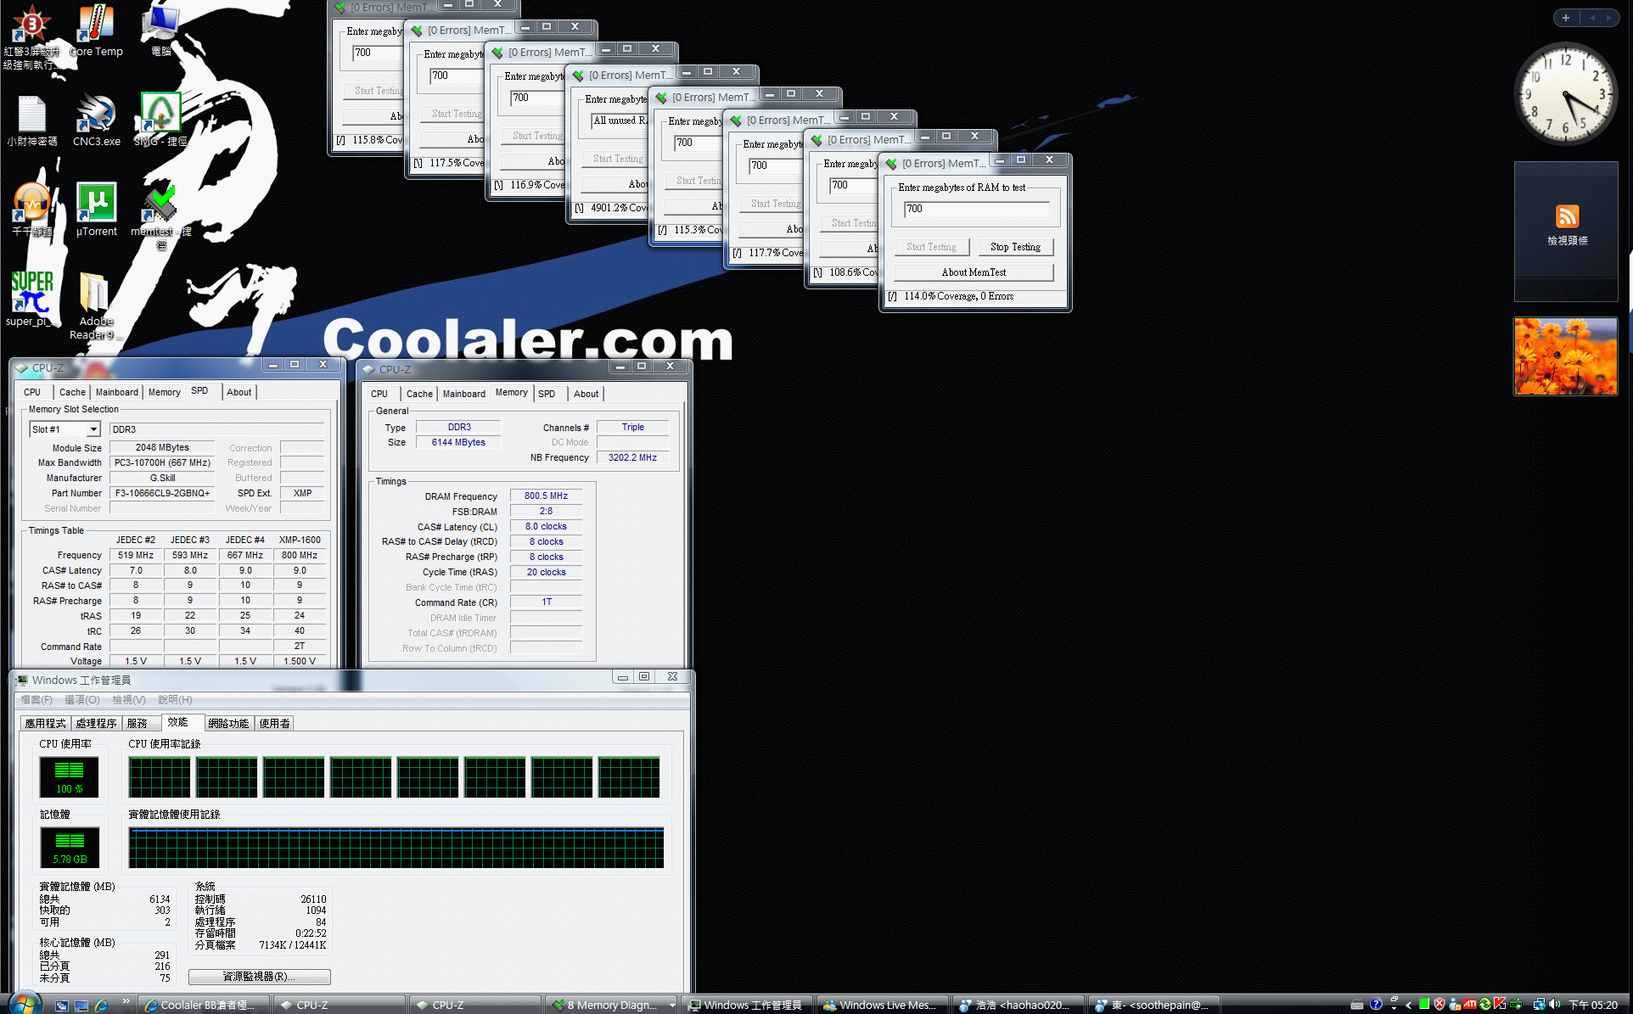Launch the super_pi desktop shortcut

(x=31, y=300)
